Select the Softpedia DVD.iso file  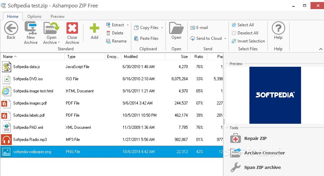(x=112, y=79)
